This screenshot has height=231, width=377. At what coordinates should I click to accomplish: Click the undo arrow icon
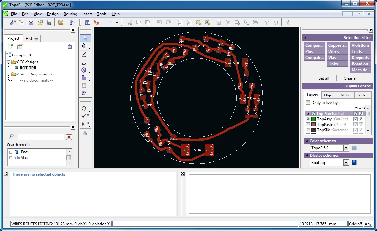(x=160, y=22)
